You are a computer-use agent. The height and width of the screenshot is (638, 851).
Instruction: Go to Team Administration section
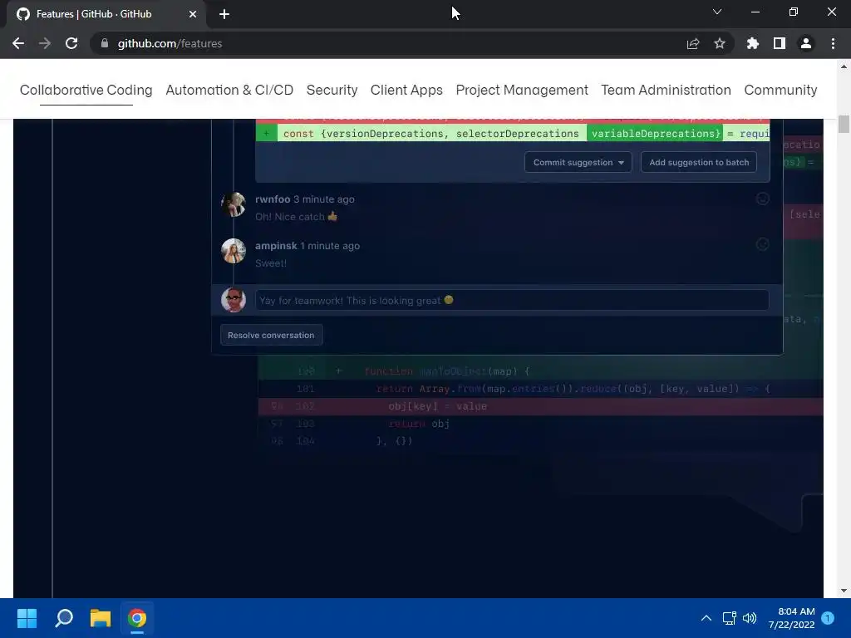coord(666,90)
